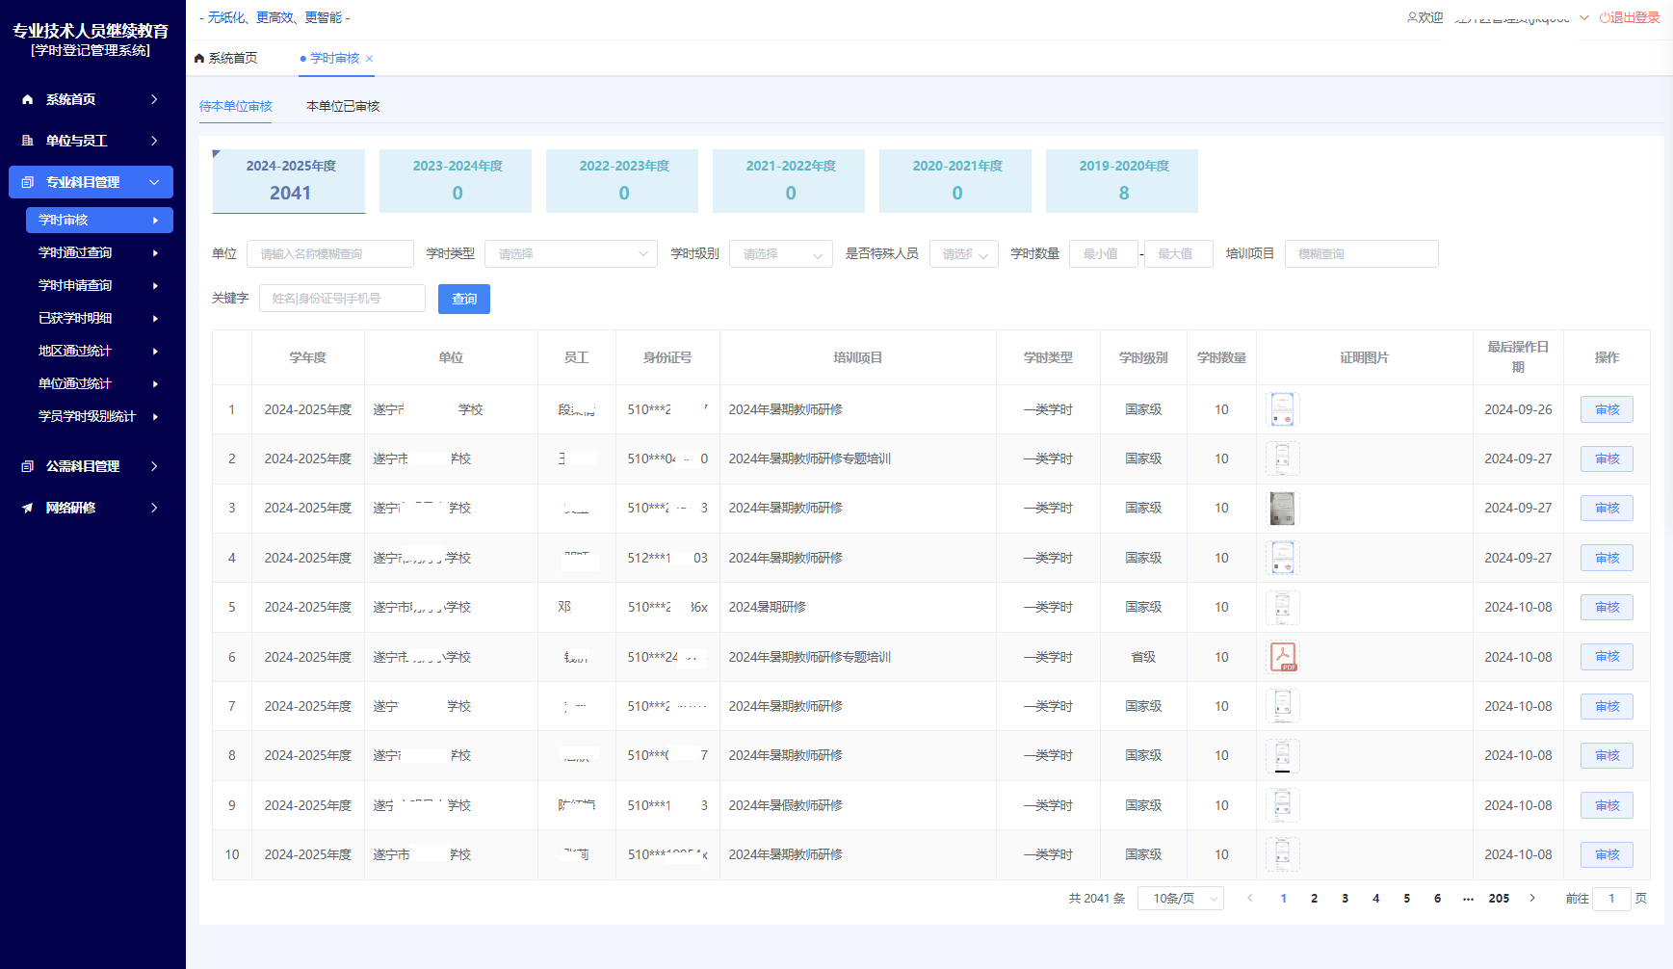The image size is (1673, 969).
Task: Click home icon in 系统首页 tab
Action: pyautogui.click(x=199, y=58)
